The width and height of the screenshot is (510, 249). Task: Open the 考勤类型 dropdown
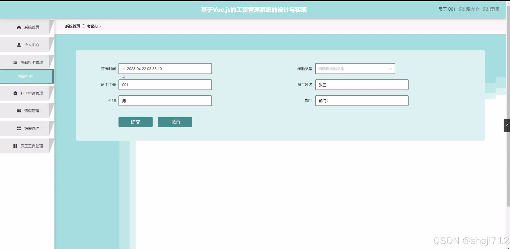355,69
